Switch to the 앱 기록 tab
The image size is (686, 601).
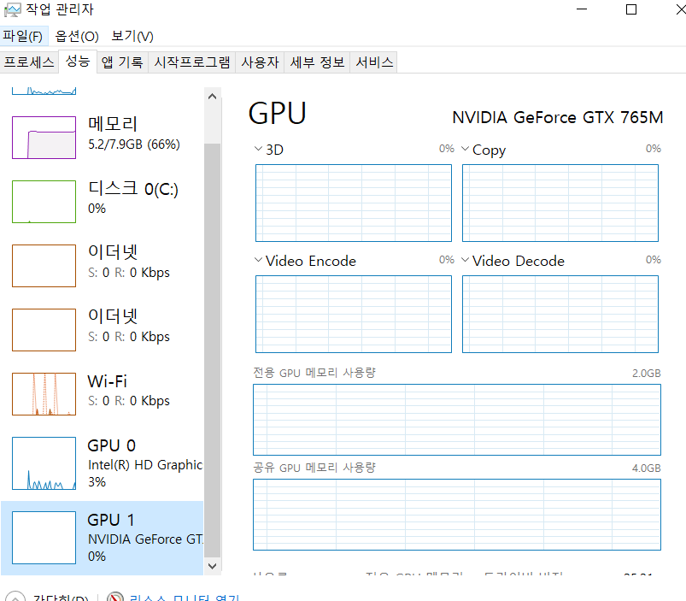pyautogui.click(x=122, y=62)
